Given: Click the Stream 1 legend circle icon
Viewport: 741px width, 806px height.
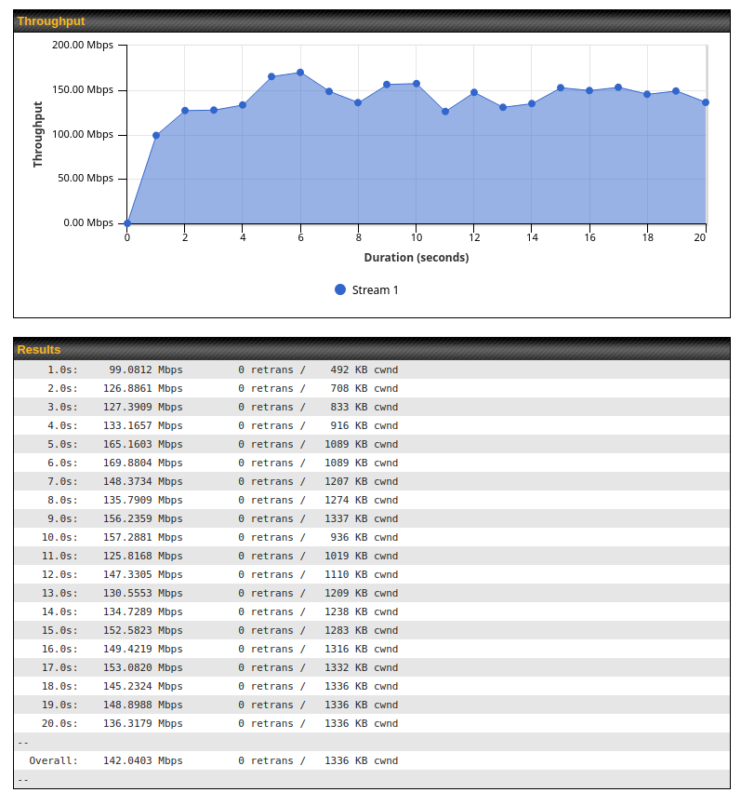Looking at the screenshot, I should [x=340, y=289].
